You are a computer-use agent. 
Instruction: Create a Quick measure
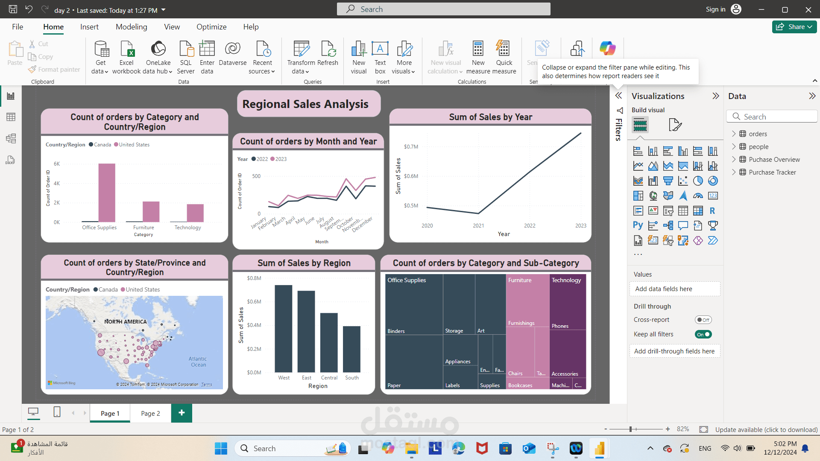[x=504, y=58]
